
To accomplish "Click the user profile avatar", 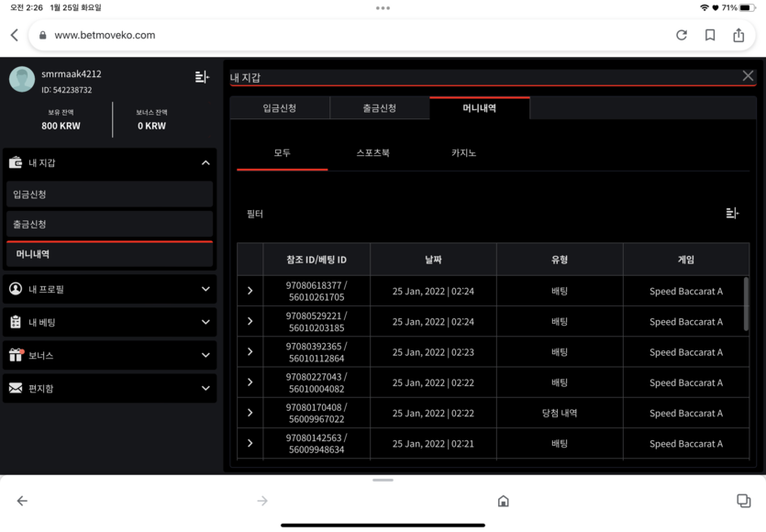I will tap(22, 79).
